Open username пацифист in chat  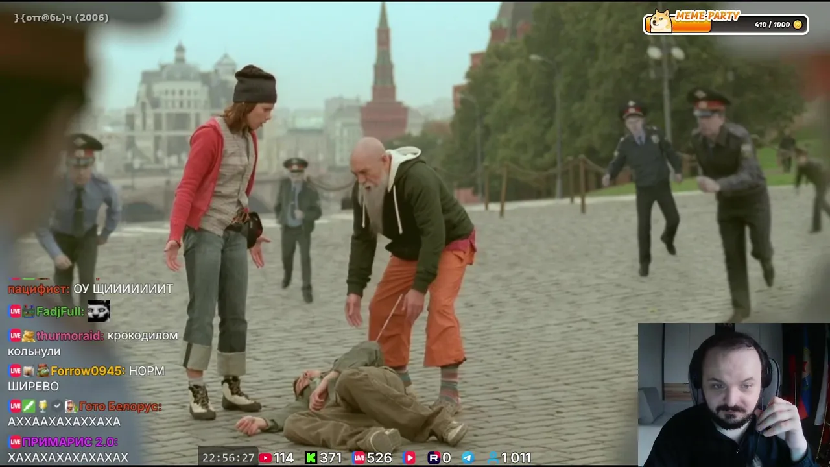point(38,289)
